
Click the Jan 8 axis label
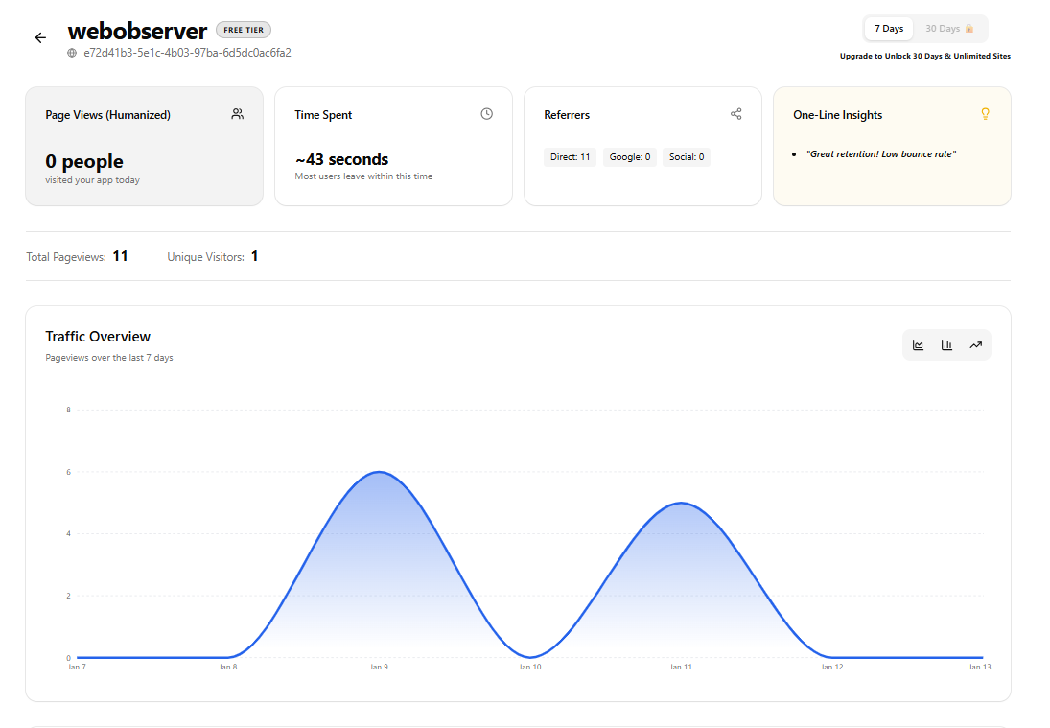(227, 667)
